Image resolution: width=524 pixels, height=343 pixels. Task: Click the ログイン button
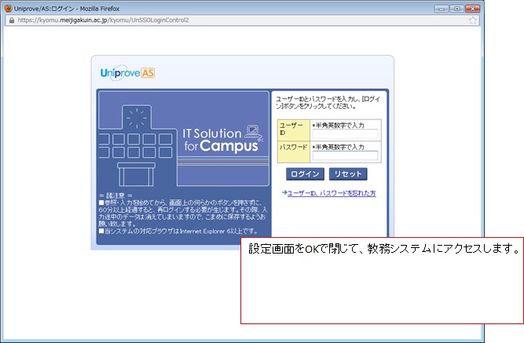[x=305, y=174]
